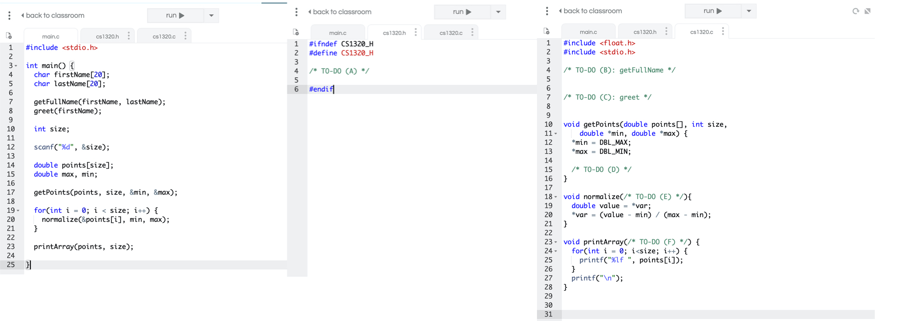Image resolution: width=911 pixels, height=321 pixels.
Task: Select main.c tab in left panel
Action: (x=51, y=36)
